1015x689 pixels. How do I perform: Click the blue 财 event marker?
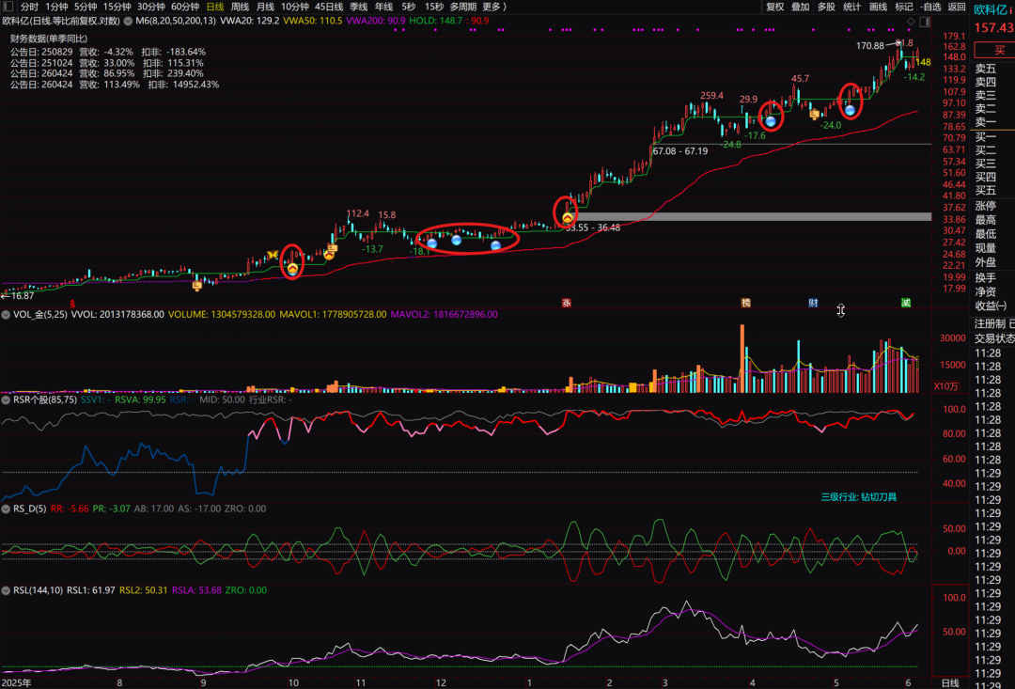[x=813, y=303]
